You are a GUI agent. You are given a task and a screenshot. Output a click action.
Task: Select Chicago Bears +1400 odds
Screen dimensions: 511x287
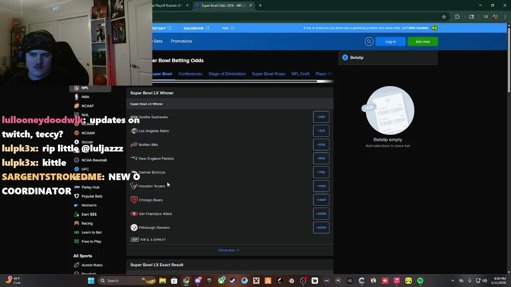click(321, 200)
